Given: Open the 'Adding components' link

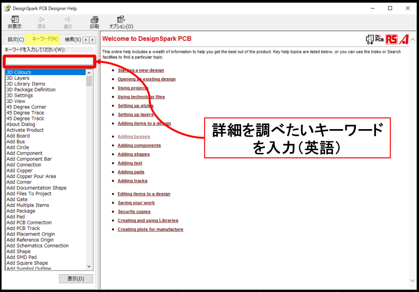Looking at the screenshot, I should 139,145.
